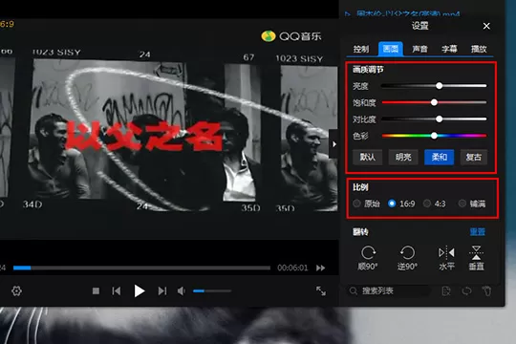Click the search magnifier icon

click(354, 291)
